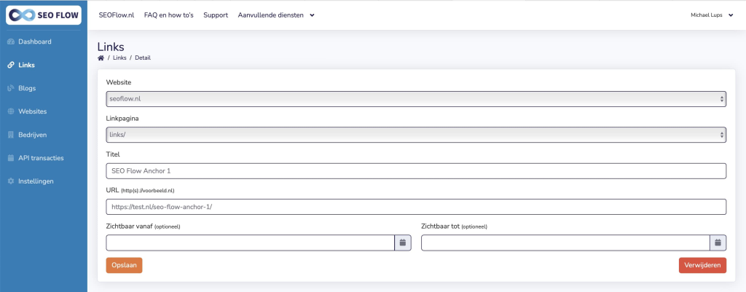The image size is (746, 292).
Task: Go to Websites via globe icon
Action: coord(11,111)
